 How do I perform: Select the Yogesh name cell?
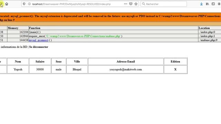pyautogui.click(x=18, y=70)
